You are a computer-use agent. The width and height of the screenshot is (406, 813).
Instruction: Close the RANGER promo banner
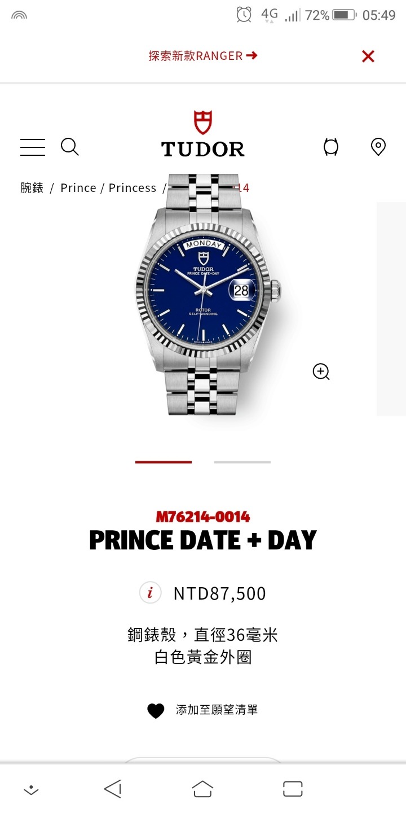tap(368, 56)
